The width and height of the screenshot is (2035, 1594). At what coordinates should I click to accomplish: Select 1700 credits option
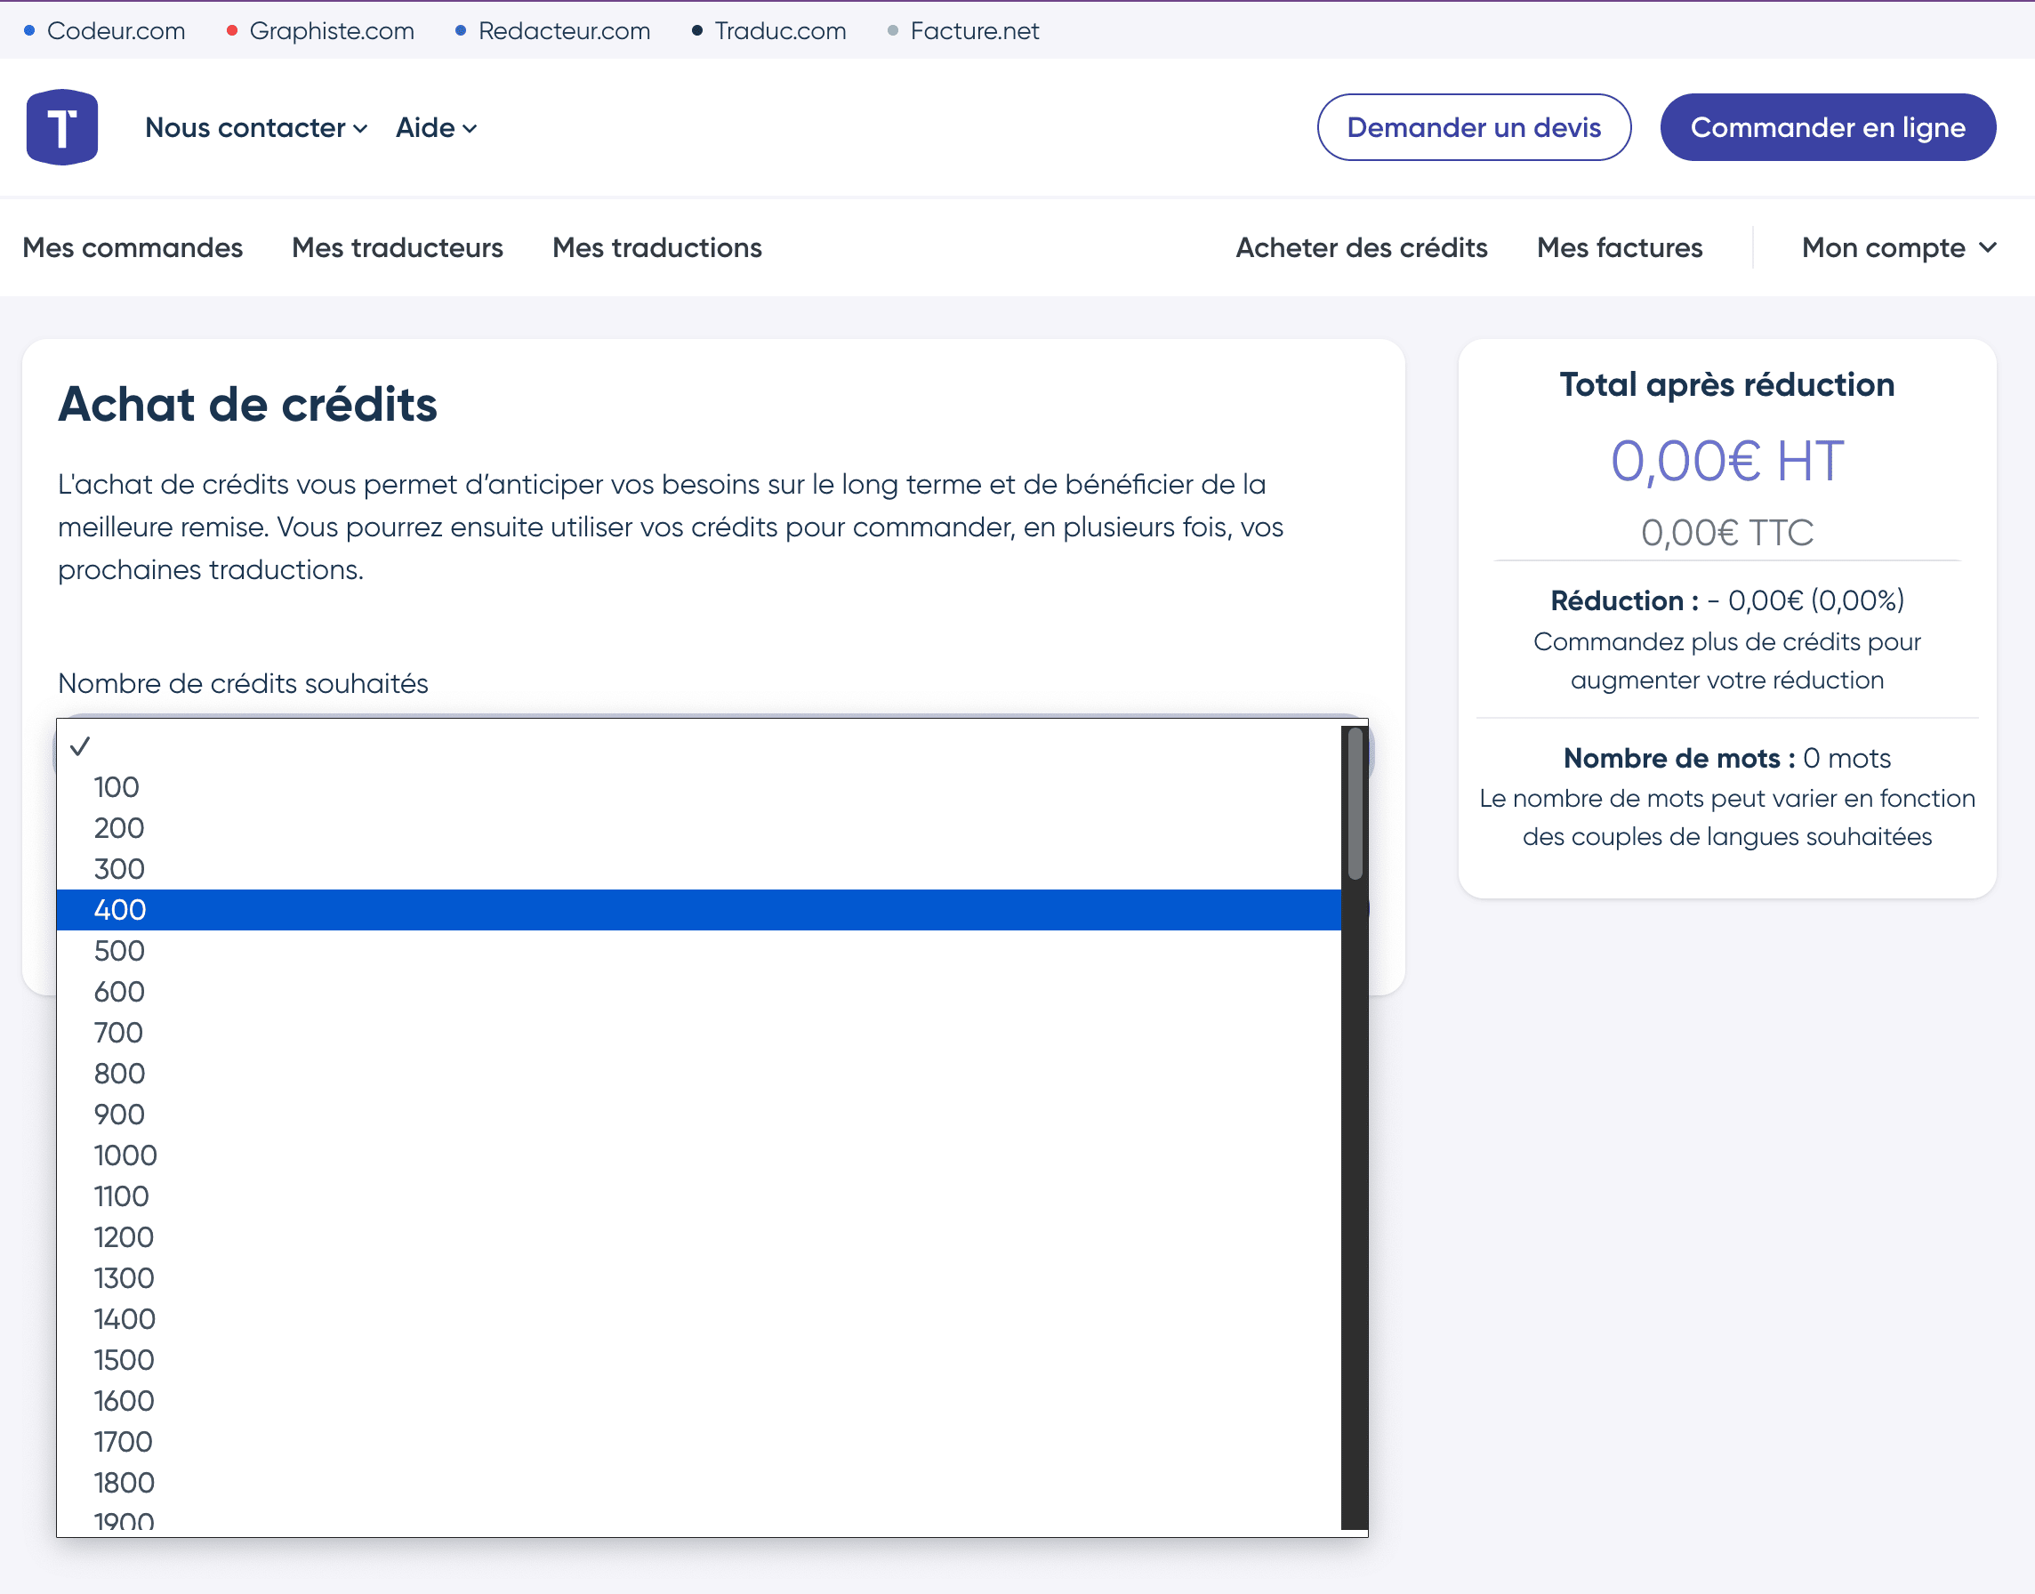699,1443
